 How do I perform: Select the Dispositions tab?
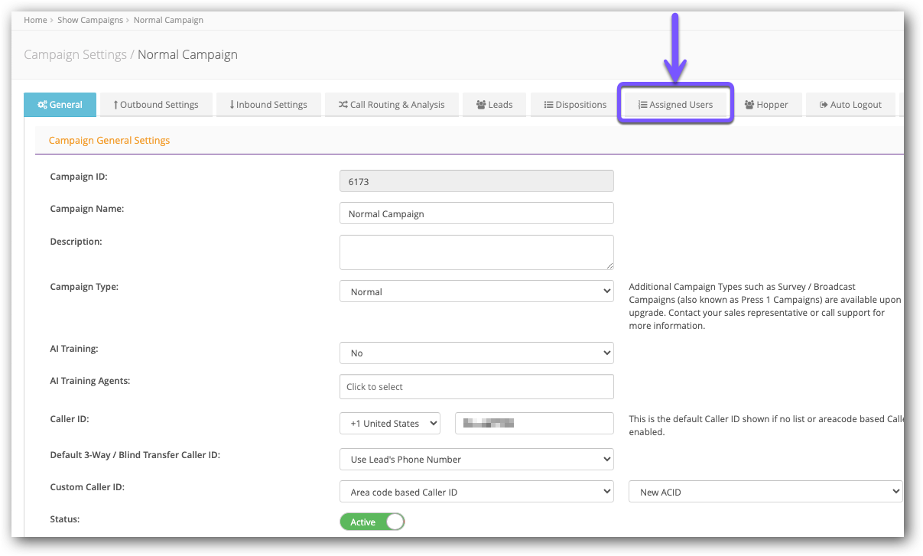tap(575, 105)
